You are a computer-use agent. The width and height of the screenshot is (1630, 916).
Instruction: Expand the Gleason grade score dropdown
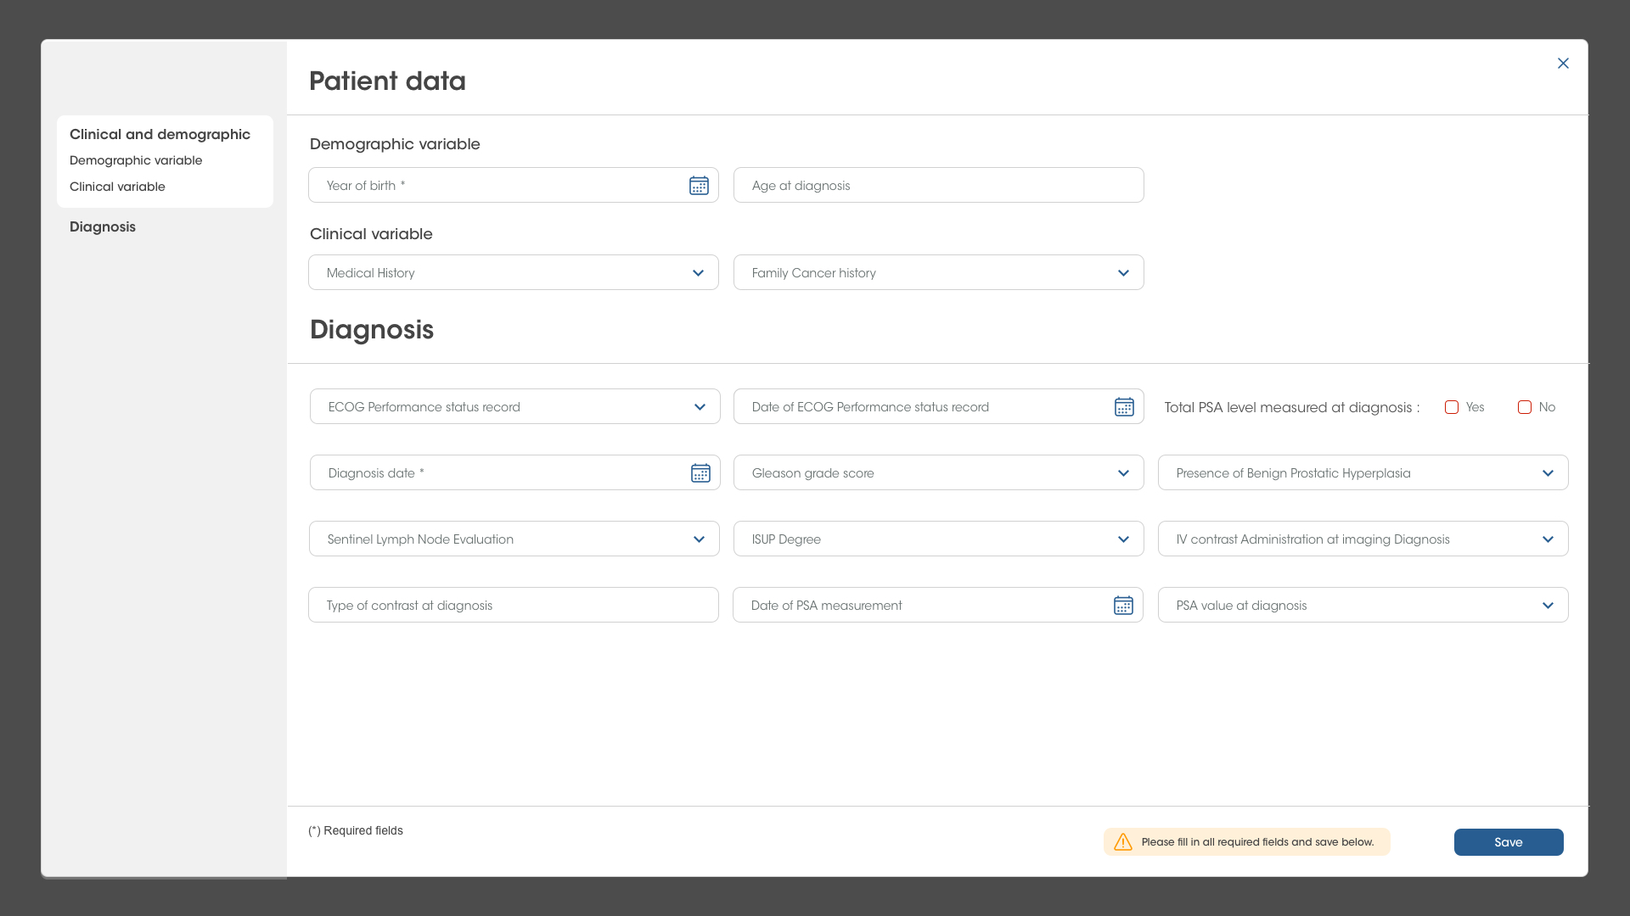coord(1123,472)
